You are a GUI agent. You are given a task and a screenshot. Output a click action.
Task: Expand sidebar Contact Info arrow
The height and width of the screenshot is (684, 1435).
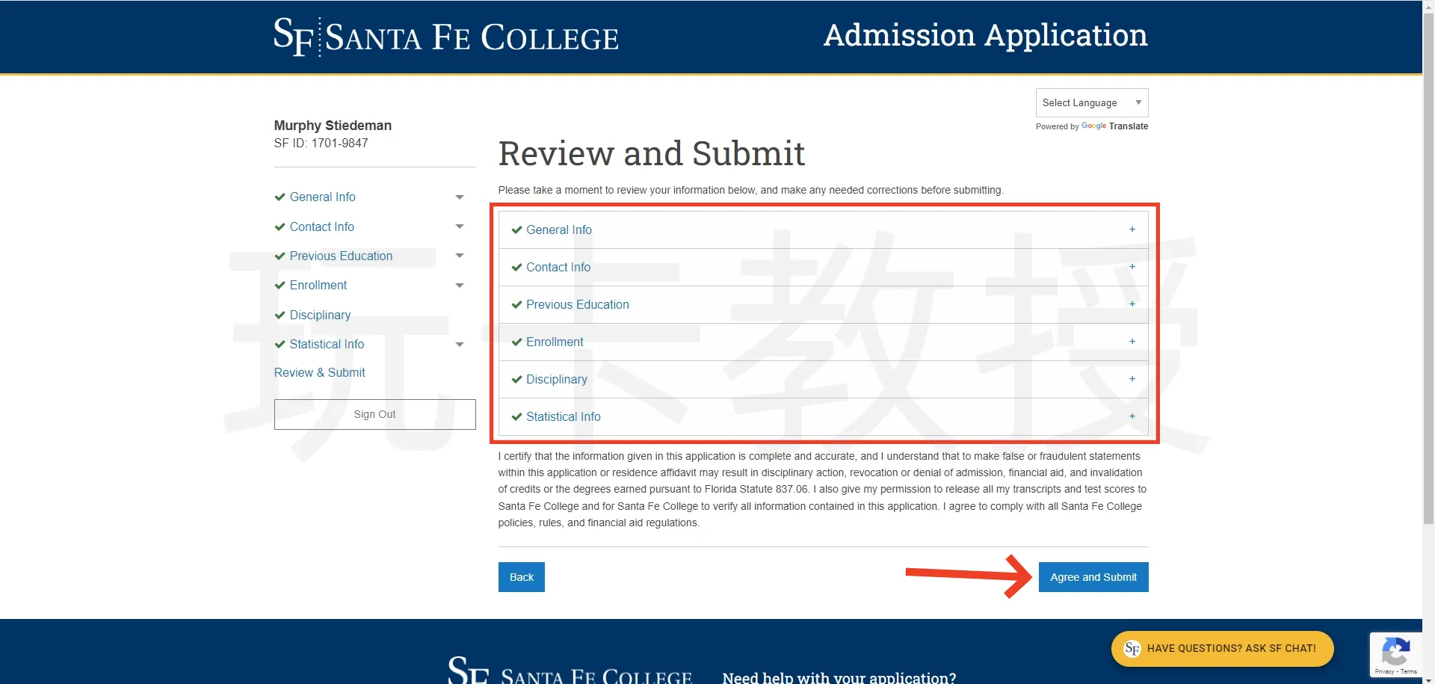pyautogui.click(x=460, y=227)
